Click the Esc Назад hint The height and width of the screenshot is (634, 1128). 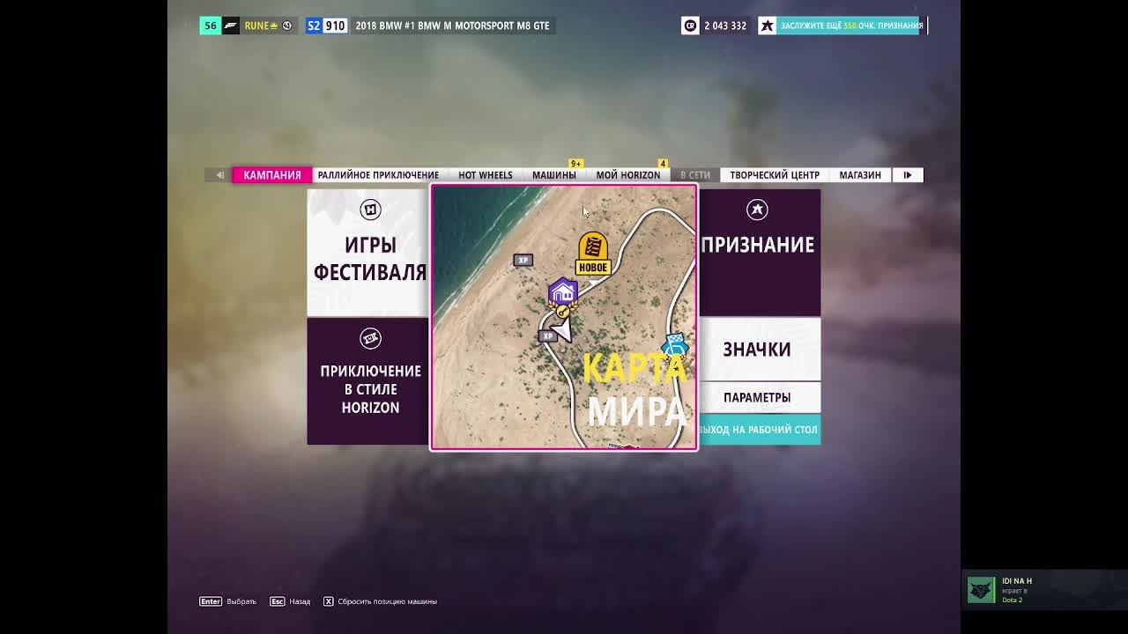point(290,601)
